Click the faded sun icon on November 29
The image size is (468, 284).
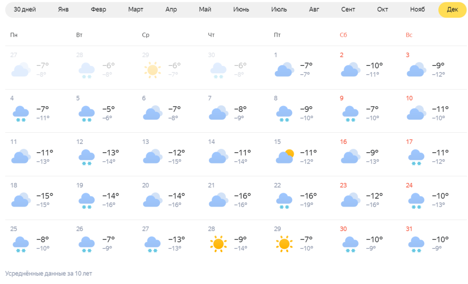tap(153, 70)
